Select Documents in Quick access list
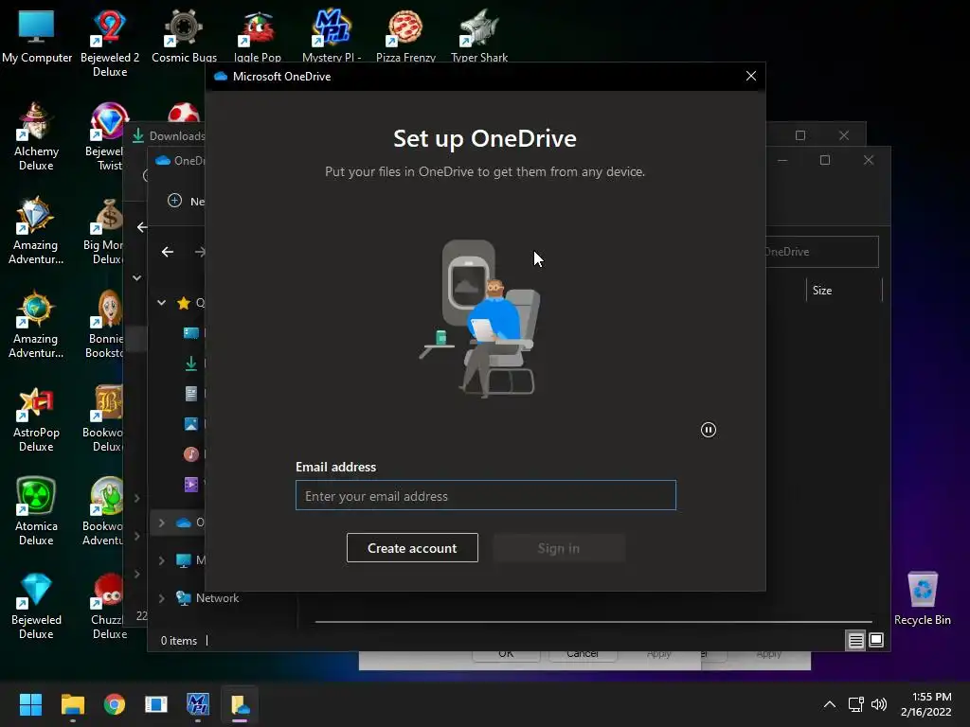 pyautogui.click(x=191, y=394)
